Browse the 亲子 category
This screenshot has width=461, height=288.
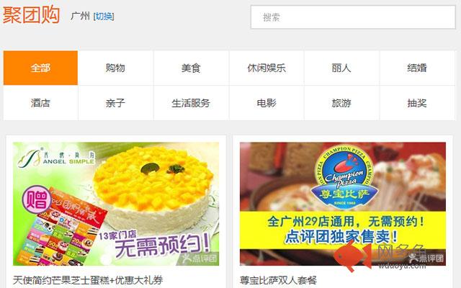point(115,103)
